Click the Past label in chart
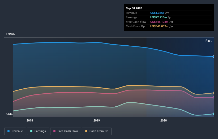The width and height of the screenshot is (218, 139). coord(208,41)
